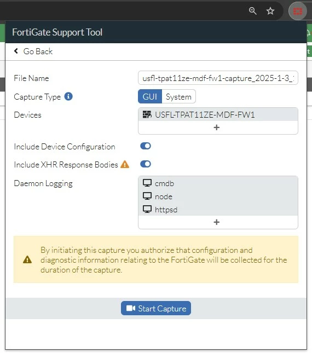312x353 pixels.
Task: Edit the File Name input field
Action: coord(218,78)
